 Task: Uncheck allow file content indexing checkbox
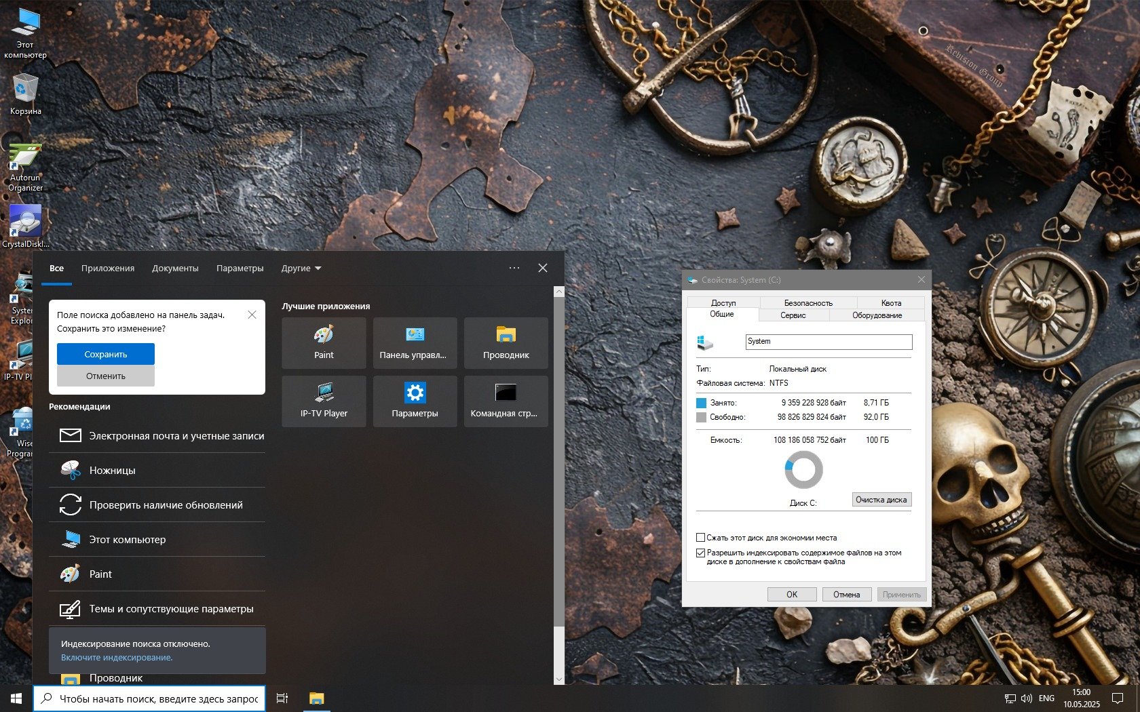tap(701, 553)
